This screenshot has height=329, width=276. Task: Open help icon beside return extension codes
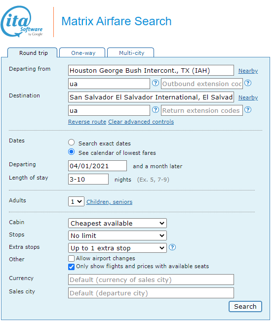pyautogui.click(x=248, y=110)
